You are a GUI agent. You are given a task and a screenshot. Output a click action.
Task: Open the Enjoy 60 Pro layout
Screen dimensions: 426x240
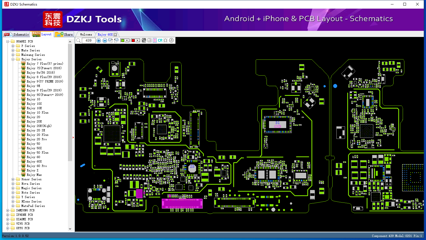pyautogui.click(x=37, y=166)
